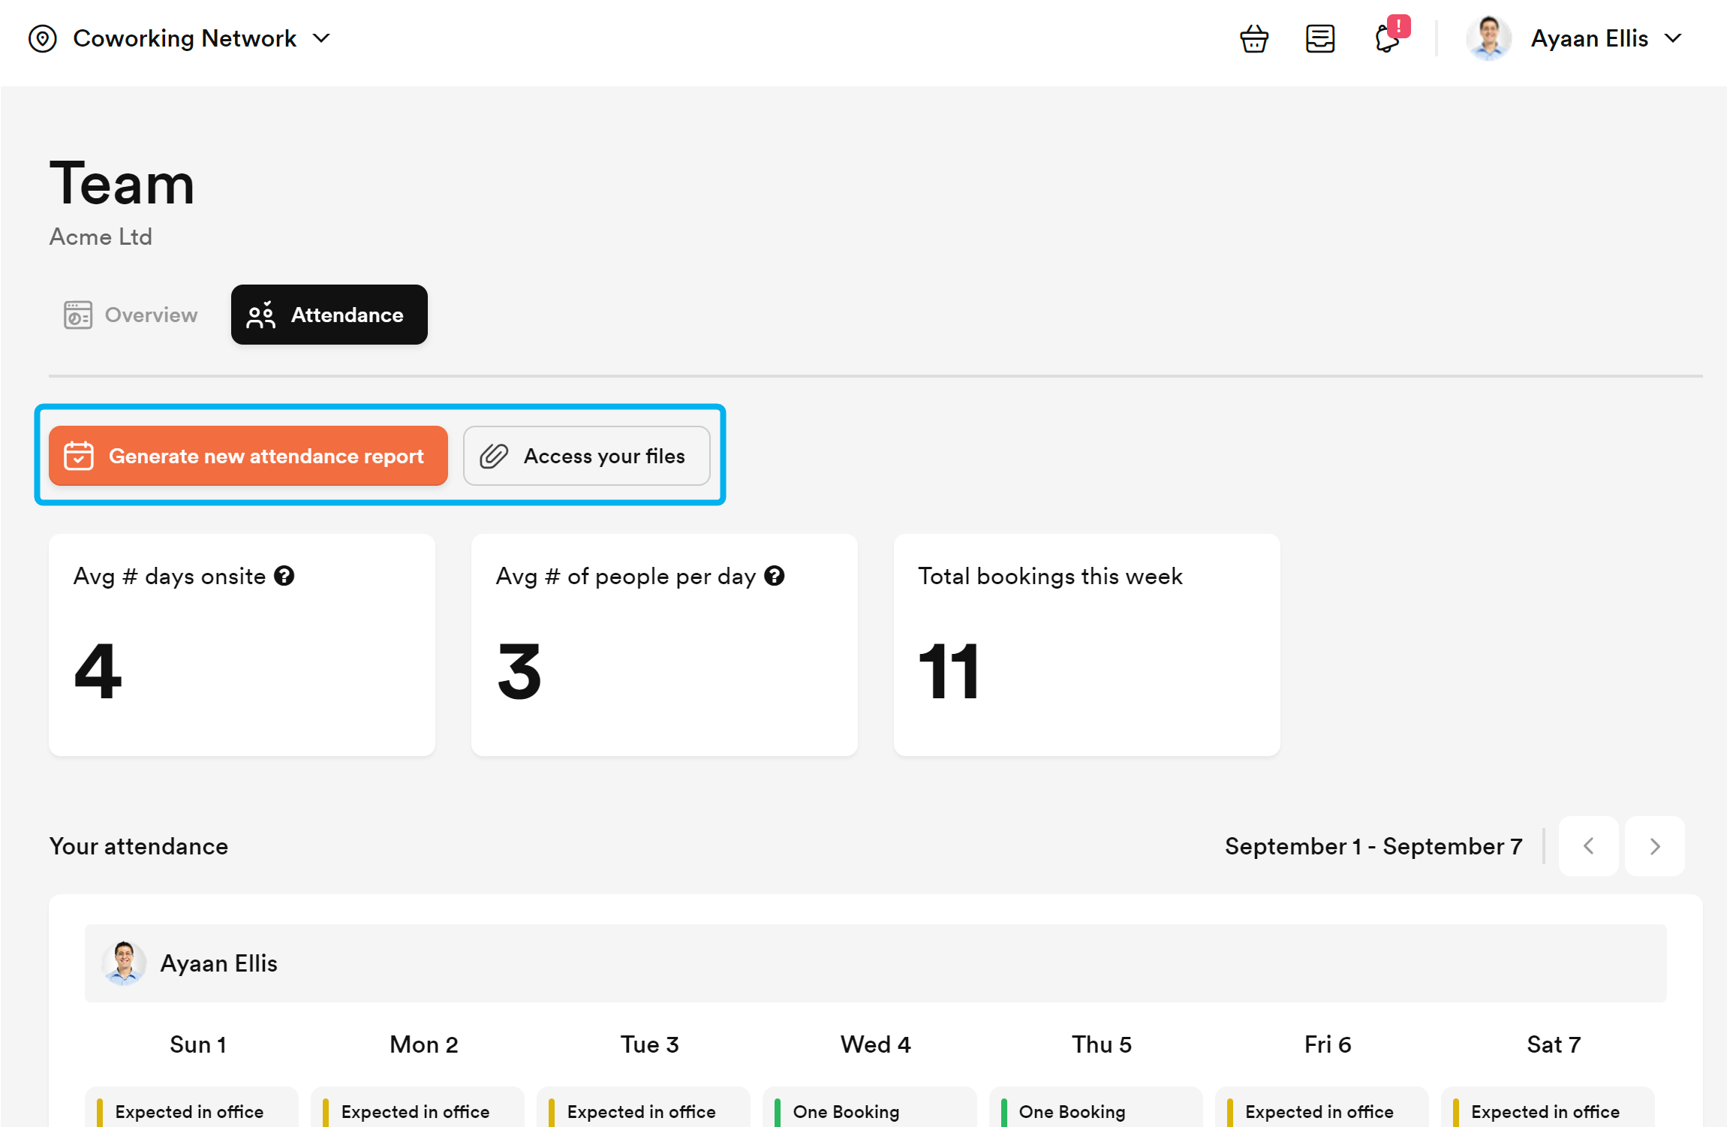Click the location pin icon
Viewport: 1727px width, 1127px height.
43,38
